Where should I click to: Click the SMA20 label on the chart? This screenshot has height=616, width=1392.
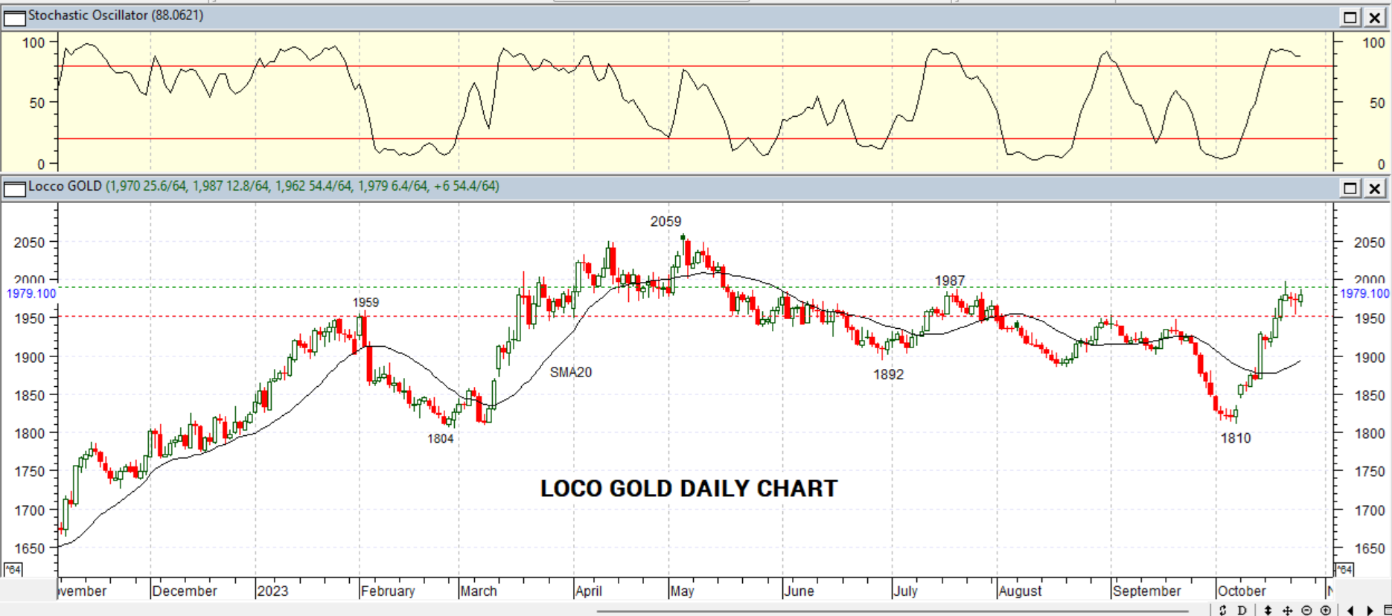point(571,373)
